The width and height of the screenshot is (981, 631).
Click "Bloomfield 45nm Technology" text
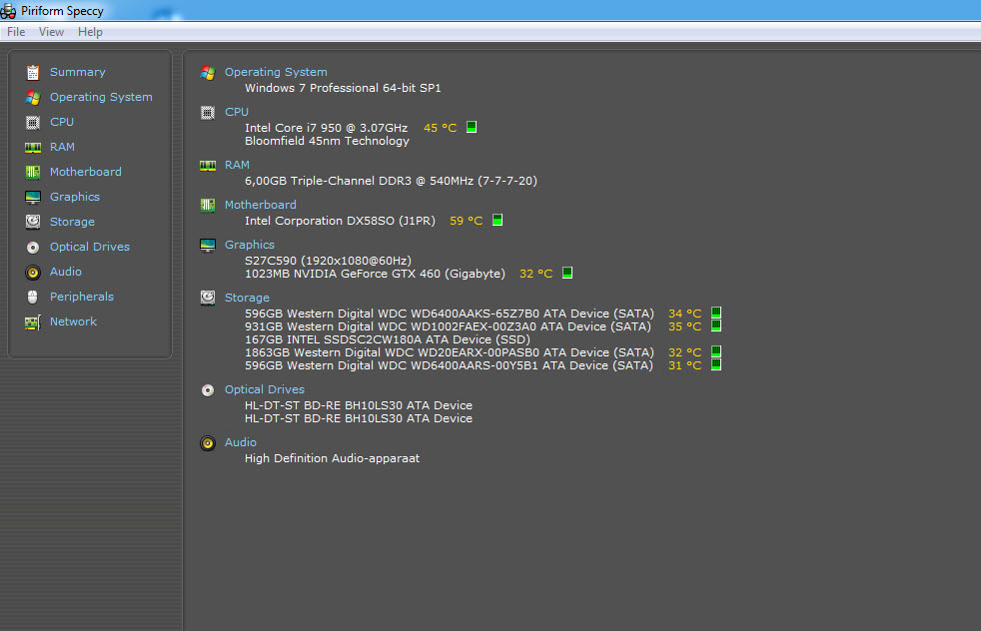(x=327, y=141)
